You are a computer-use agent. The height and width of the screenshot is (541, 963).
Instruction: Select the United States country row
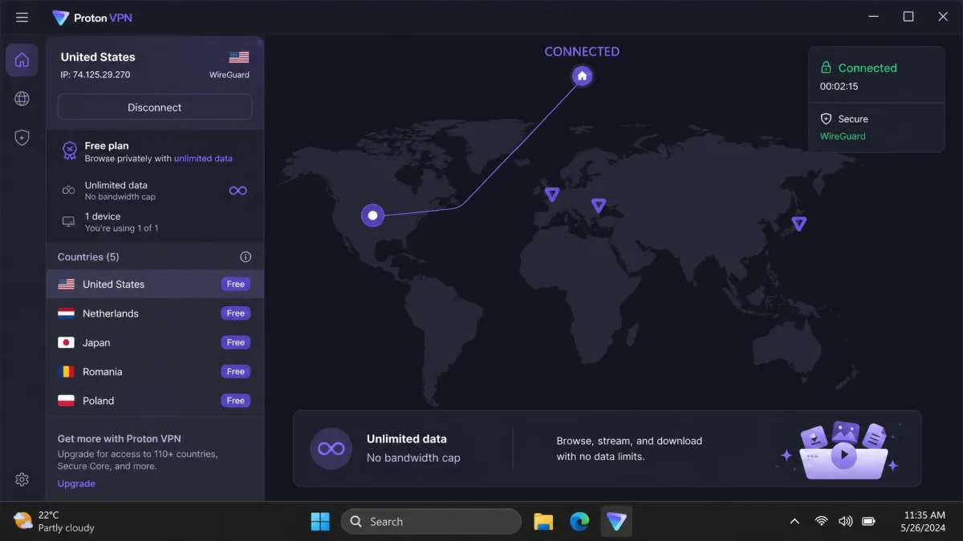point(155,285)
